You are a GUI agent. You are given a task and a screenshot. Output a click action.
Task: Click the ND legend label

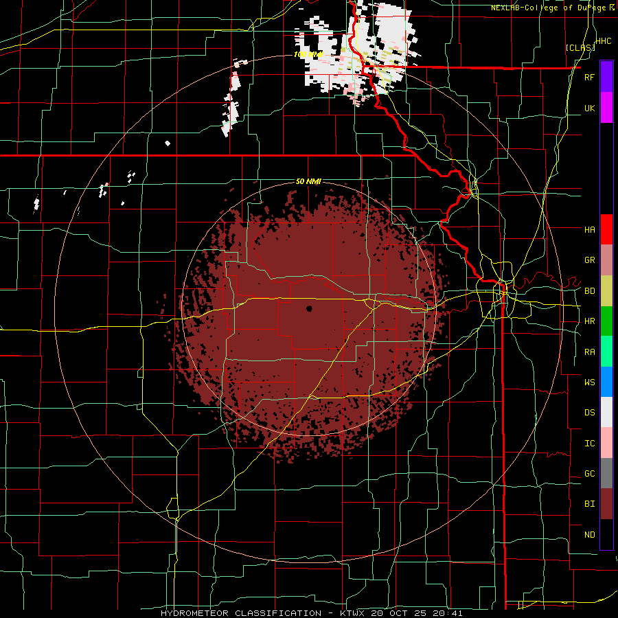click(x=589, y=535)
